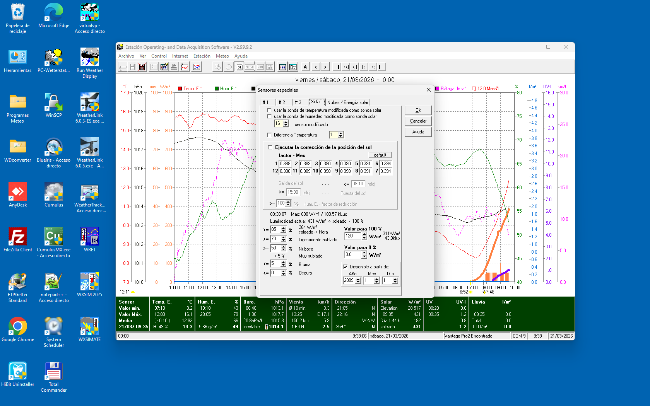The width and height of the screenshot is (650, 406).
Task: Open the Meteo menu
Action: click(222, 56)
